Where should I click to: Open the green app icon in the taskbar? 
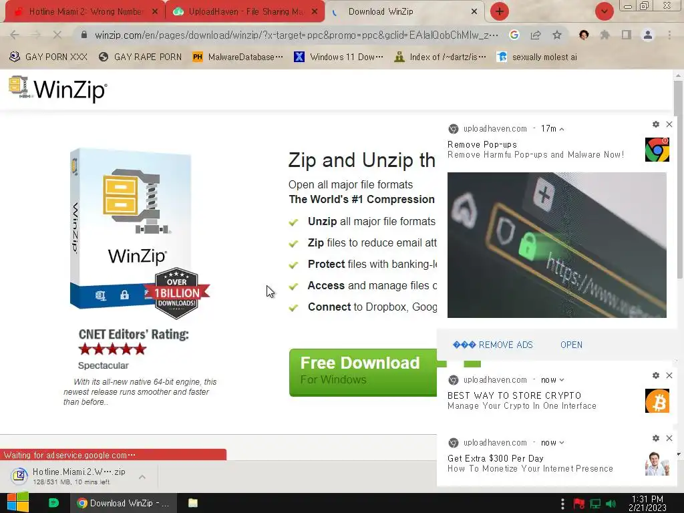click(x=53, y=503)
